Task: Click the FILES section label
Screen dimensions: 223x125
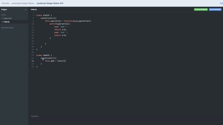Action: [3, 15]
